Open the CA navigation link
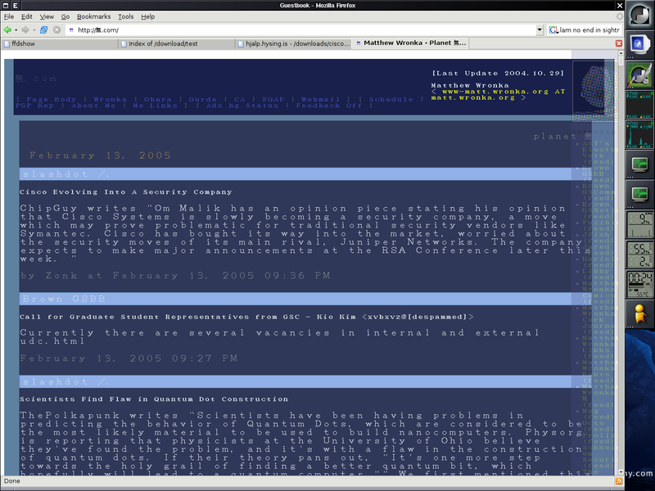The image size is (655, 491). 239,99
